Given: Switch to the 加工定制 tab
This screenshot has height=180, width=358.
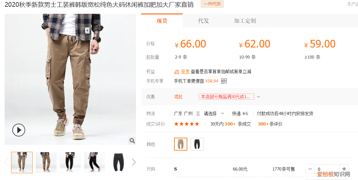Looking at the screenshot, I should (245, 21).
